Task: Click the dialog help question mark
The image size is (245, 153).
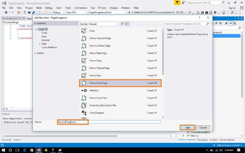Action: tap(199, 18)
